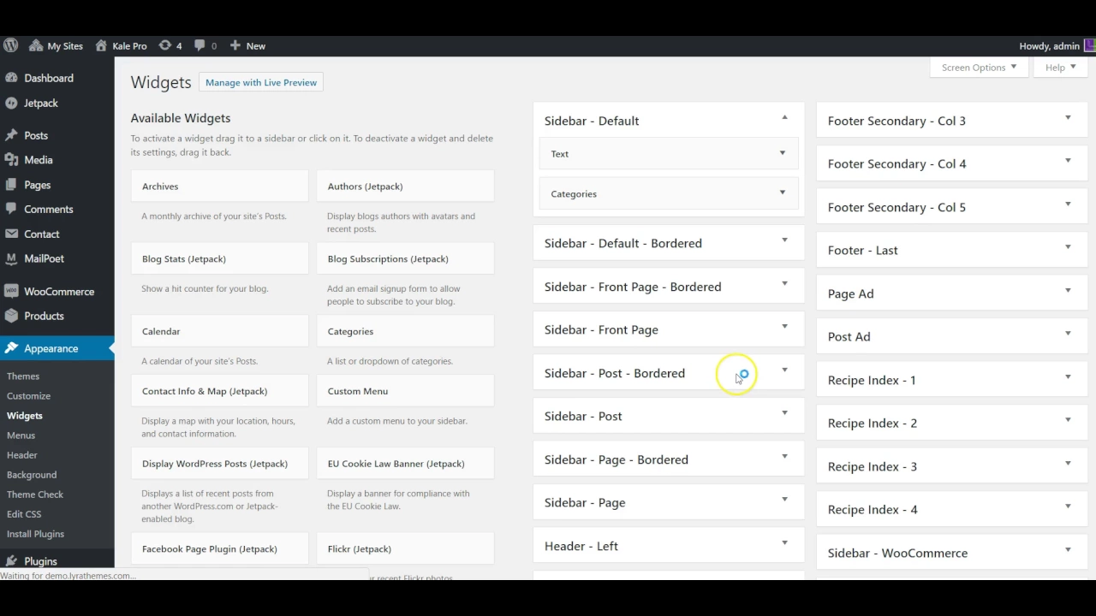This screenshot has width=1096, height=616.
Task: Expand Footer Secondary - Col 4 arrow
Action: pos(1068,161)
